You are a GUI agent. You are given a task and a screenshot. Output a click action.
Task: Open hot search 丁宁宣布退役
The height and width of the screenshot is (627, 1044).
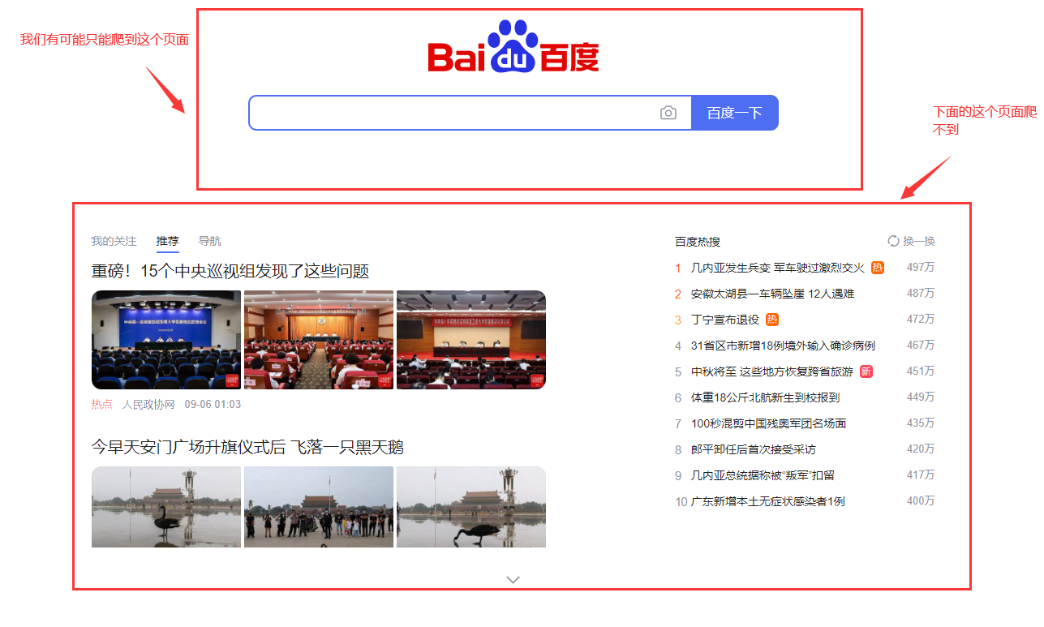(725, 320)
